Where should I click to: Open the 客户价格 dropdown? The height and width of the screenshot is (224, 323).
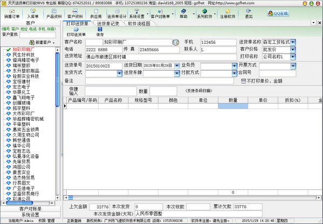tap(293, 50)
